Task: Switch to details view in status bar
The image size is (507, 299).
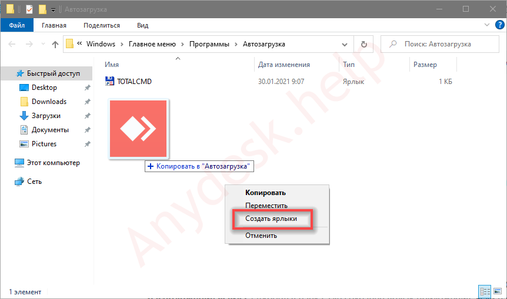Action: (x=485, y=291)
